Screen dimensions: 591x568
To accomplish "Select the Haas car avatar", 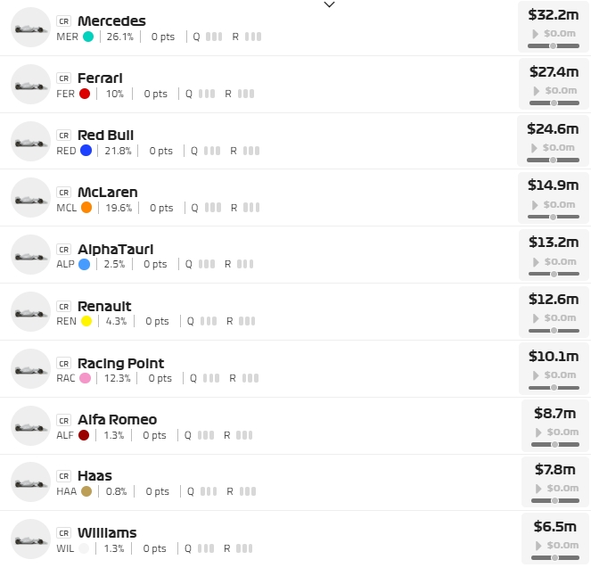I will [30, 482].
